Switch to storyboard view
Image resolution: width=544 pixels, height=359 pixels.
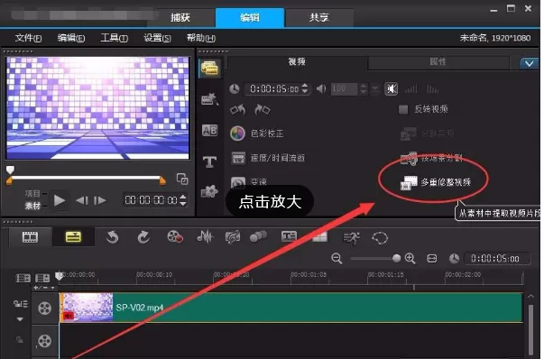[x=30, y=237]
